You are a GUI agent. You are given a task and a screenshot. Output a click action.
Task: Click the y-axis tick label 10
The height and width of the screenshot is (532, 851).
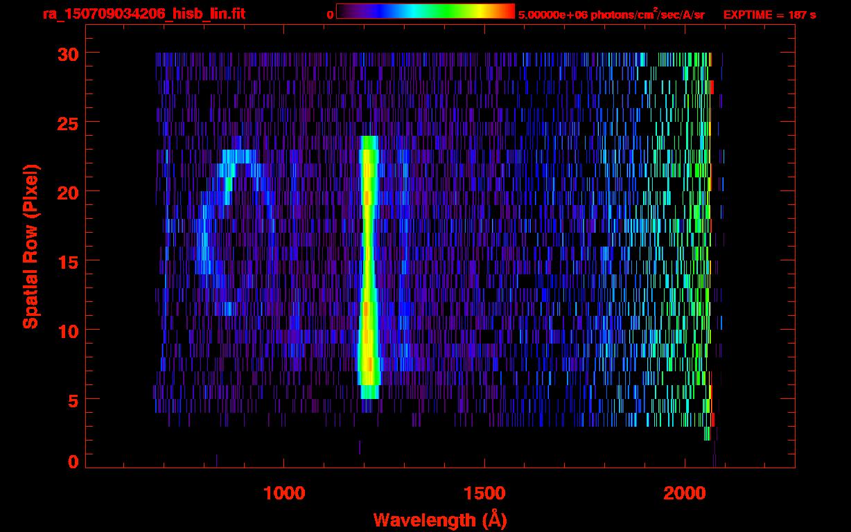pos(67,330)
